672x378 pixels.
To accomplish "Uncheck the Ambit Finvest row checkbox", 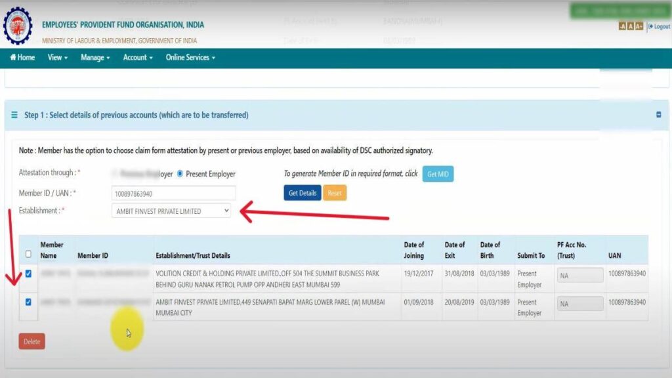I will point(28,302).
